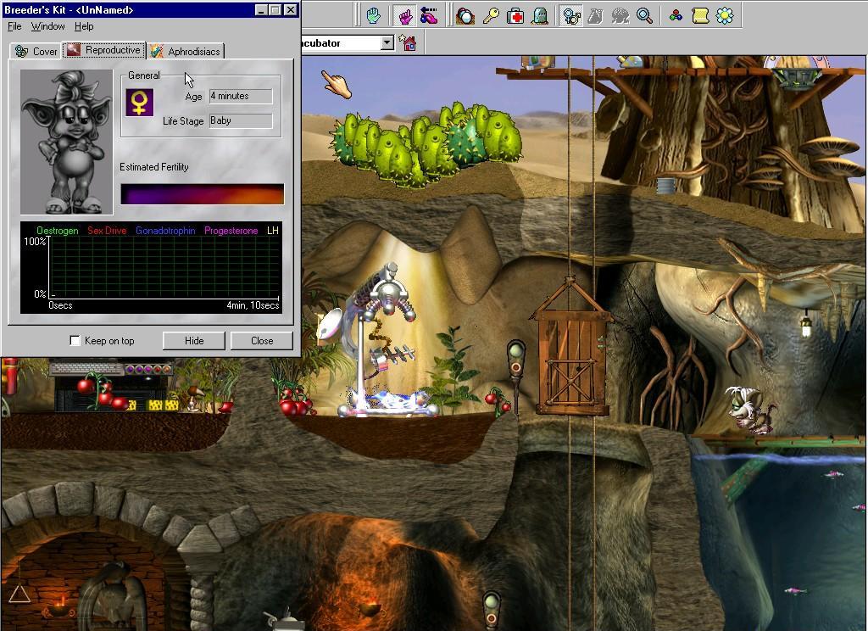
Task: Switch to the Aphrodisiacs tab
Action: pos(186,52)
